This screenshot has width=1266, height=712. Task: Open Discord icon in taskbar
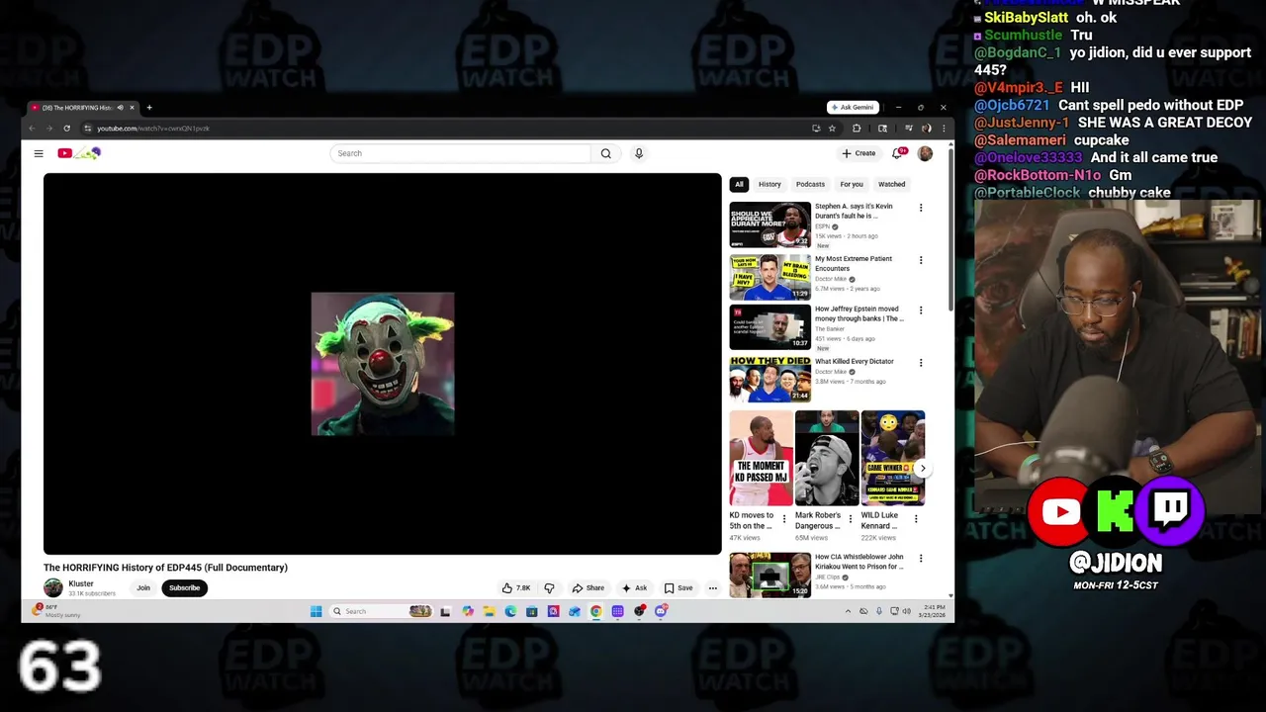(661, 611)
